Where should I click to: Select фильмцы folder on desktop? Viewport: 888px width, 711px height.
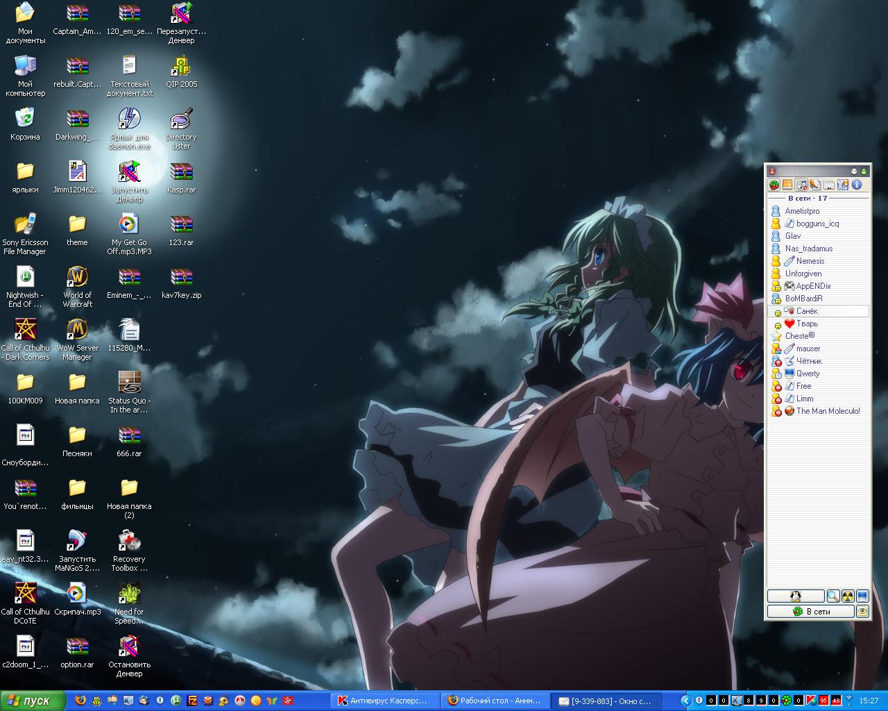[x=77, y=493]
